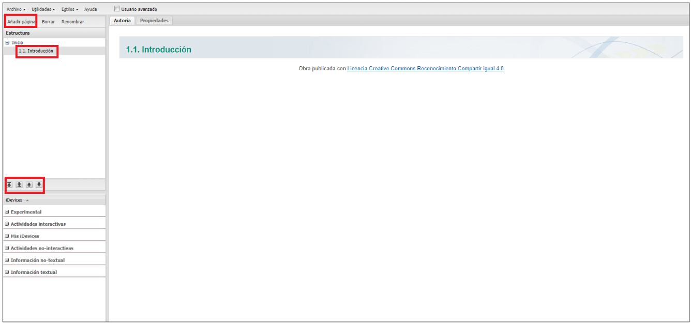Viewport: 691px width, 323px height.
Task: Switch to the Propiedades tab
Action: (154, 21)
